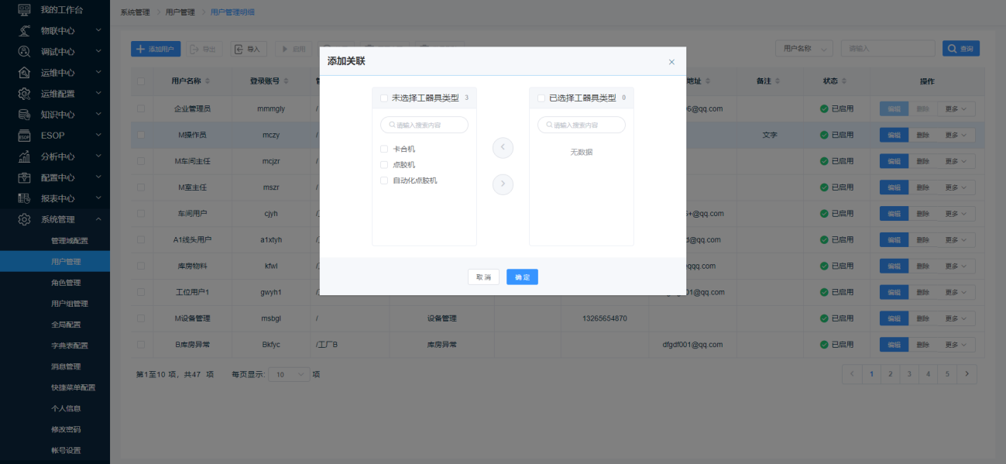The width and height of the screenshot is (1006, 464).
Task: Click the sort icon on 备注 column
Action: (x=777, y=81)
